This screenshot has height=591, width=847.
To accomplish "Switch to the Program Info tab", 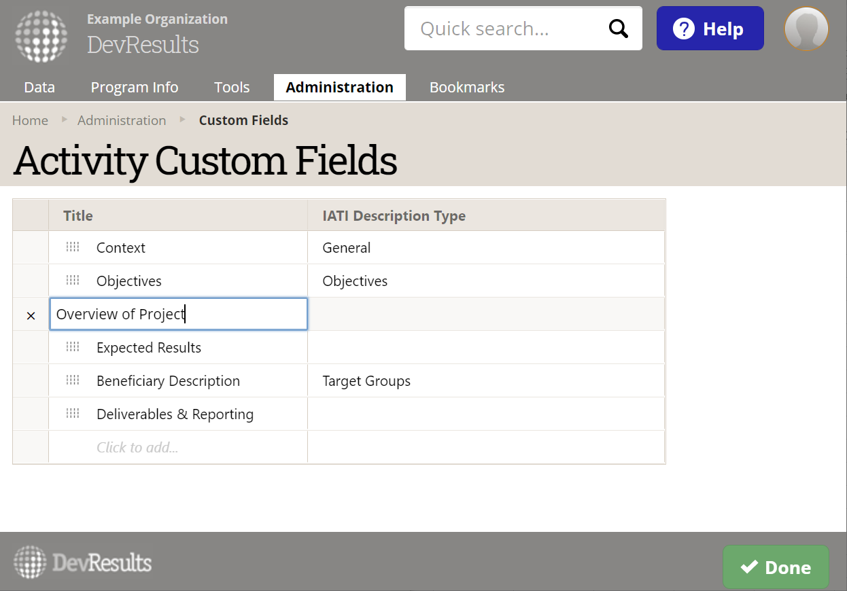I will click(135, 88).
